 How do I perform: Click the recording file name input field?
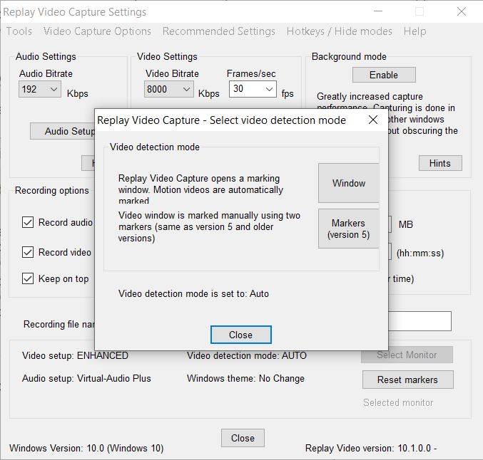[420, 321]
